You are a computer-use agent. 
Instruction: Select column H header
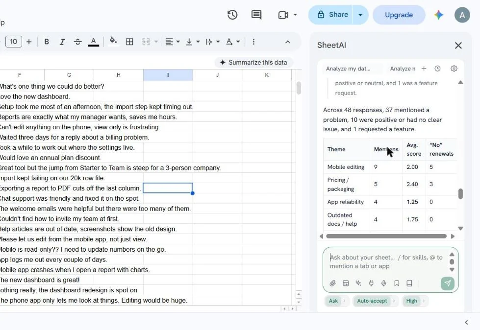(x=119, y=75)
